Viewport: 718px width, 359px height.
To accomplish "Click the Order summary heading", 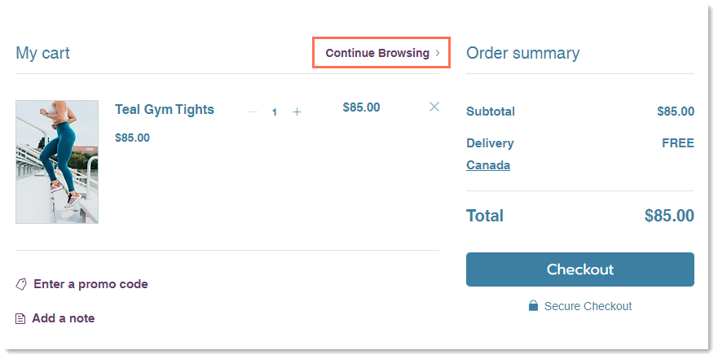I will (x=522, y=53).
